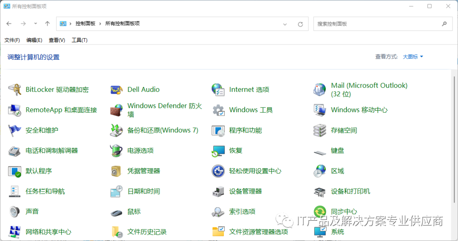Image resolution: width=458 pixels, height=241 pixels.
Task: Open the 文件历史记录 folder icon
Action: pyautogui.click(x=117, y=232)
